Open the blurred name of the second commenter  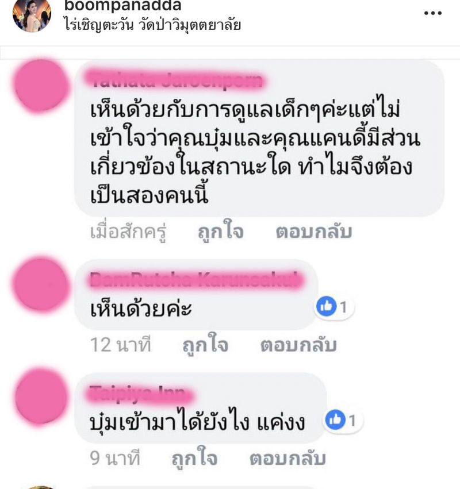click(x=195, y=280)
